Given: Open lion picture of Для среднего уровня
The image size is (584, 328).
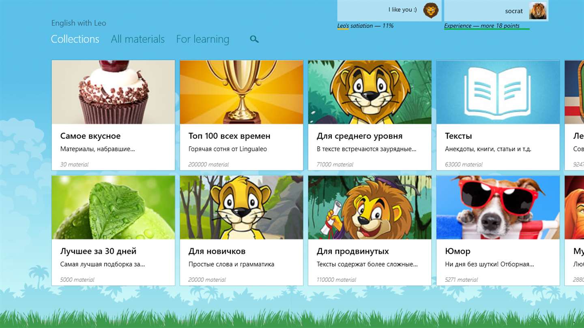Looking at the screenshot, I should (x=370, y=92).
